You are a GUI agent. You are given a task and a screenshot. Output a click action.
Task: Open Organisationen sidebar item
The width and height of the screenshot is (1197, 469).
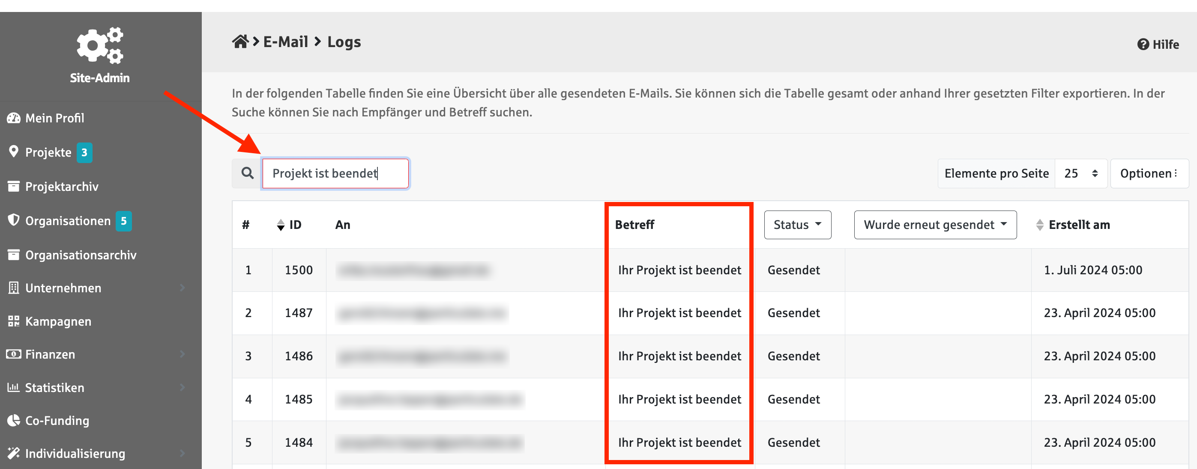pyautogui.click(x=68, y=221)
